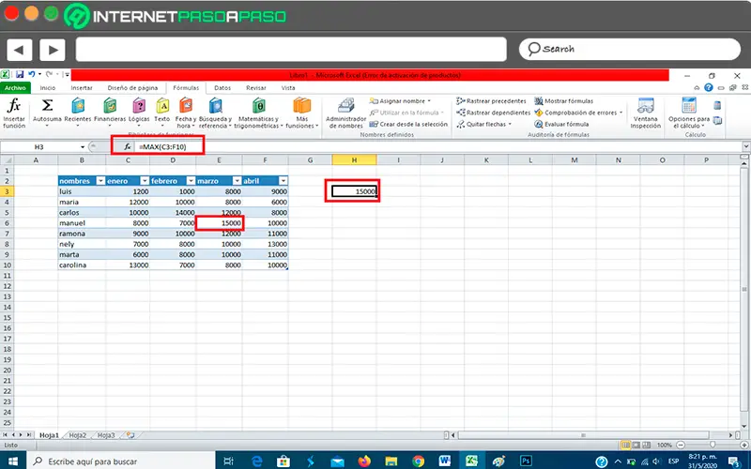Click the Windows taskbar search box
751x469 pixels.
click(x=120, y=461)
